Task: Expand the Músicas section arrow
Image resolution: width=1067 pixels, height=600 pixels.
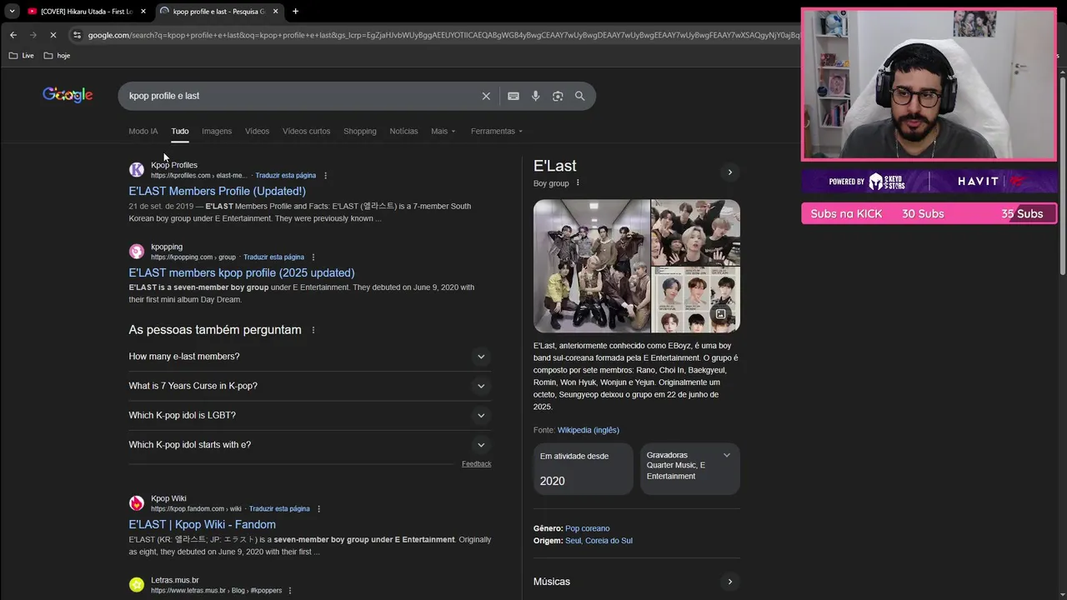Action: 729,582
